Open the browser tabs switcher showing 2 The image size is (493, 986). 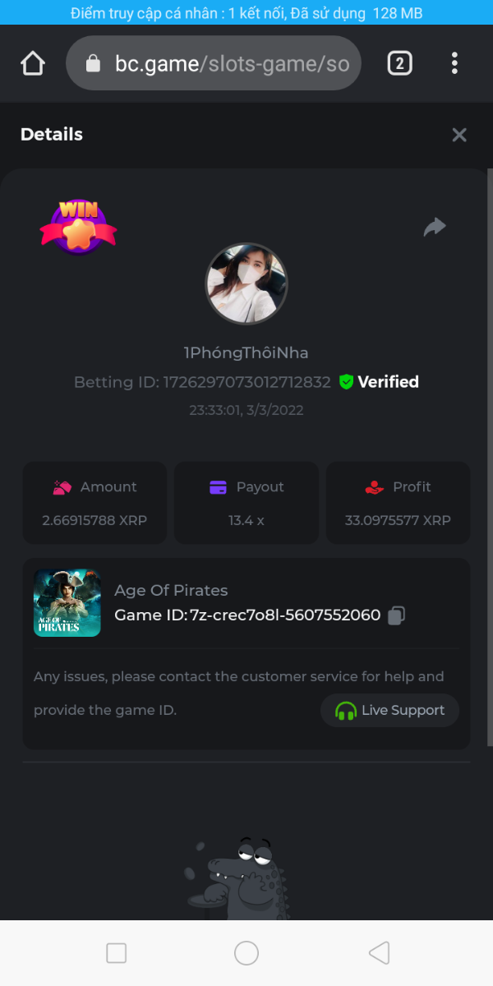(x=399, y=63)
